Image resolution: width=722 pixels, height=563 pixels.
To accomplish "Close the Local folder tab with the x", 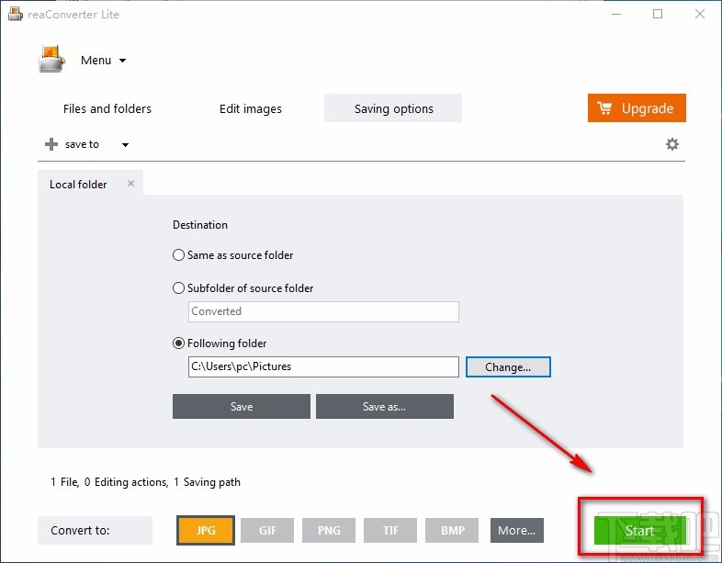I will (130, 184).
